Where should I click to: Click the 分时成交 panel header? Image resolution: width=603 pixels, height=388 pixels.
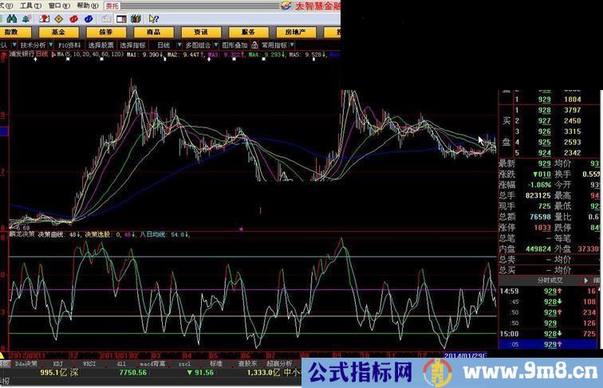point(550,280)
